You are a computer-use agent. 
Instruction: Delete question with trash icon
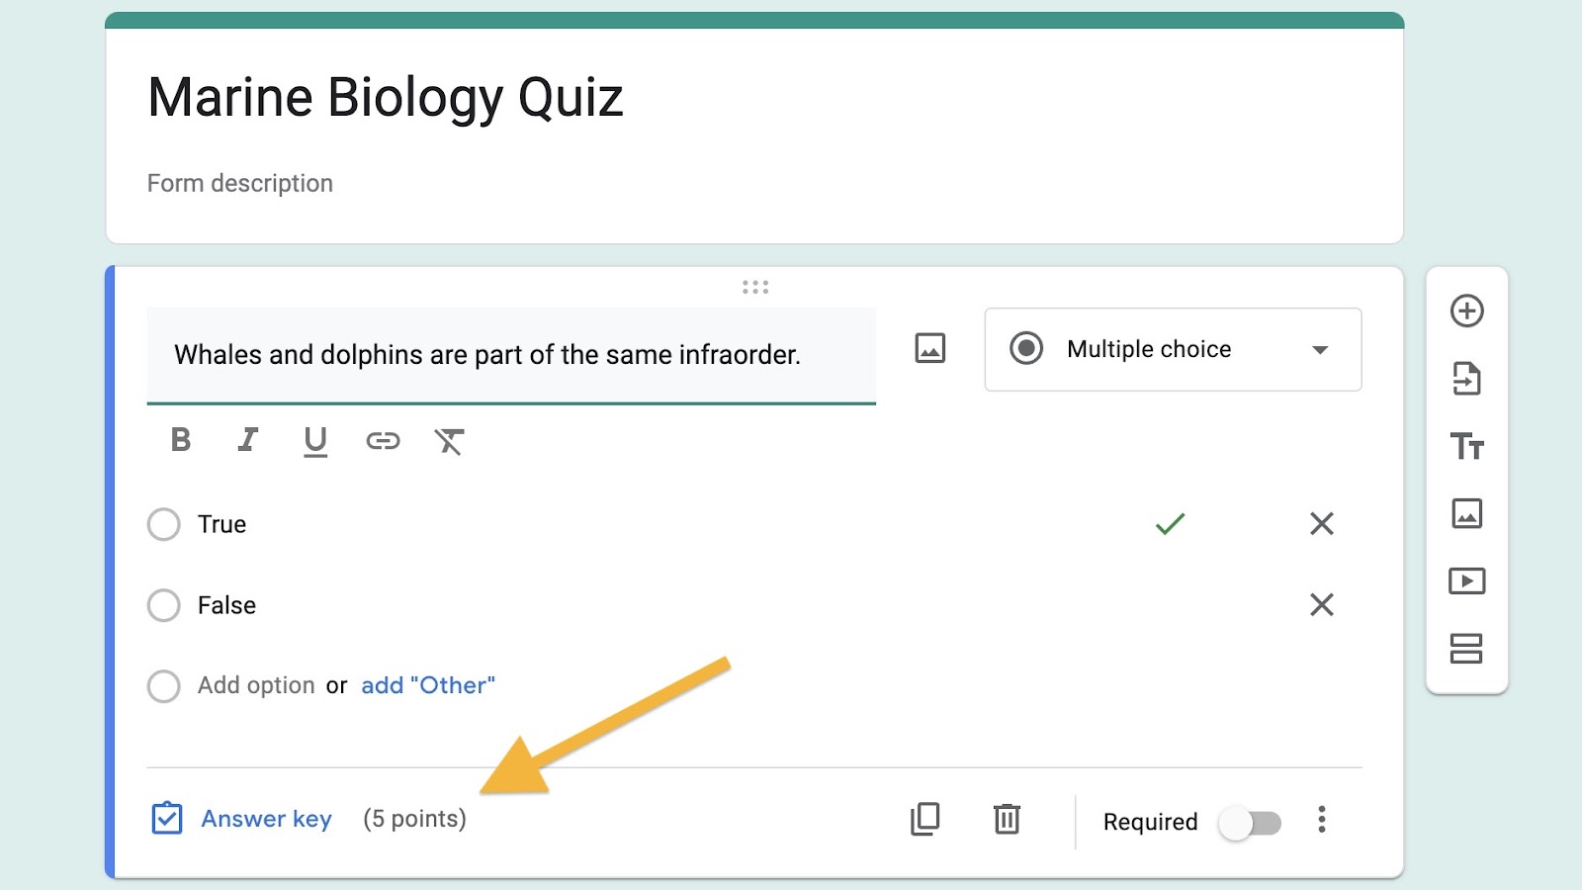(x=1007, y=820)
